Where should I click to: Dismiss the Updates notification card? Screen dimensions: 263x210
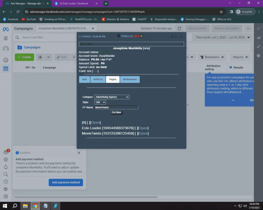click(79, 153)
